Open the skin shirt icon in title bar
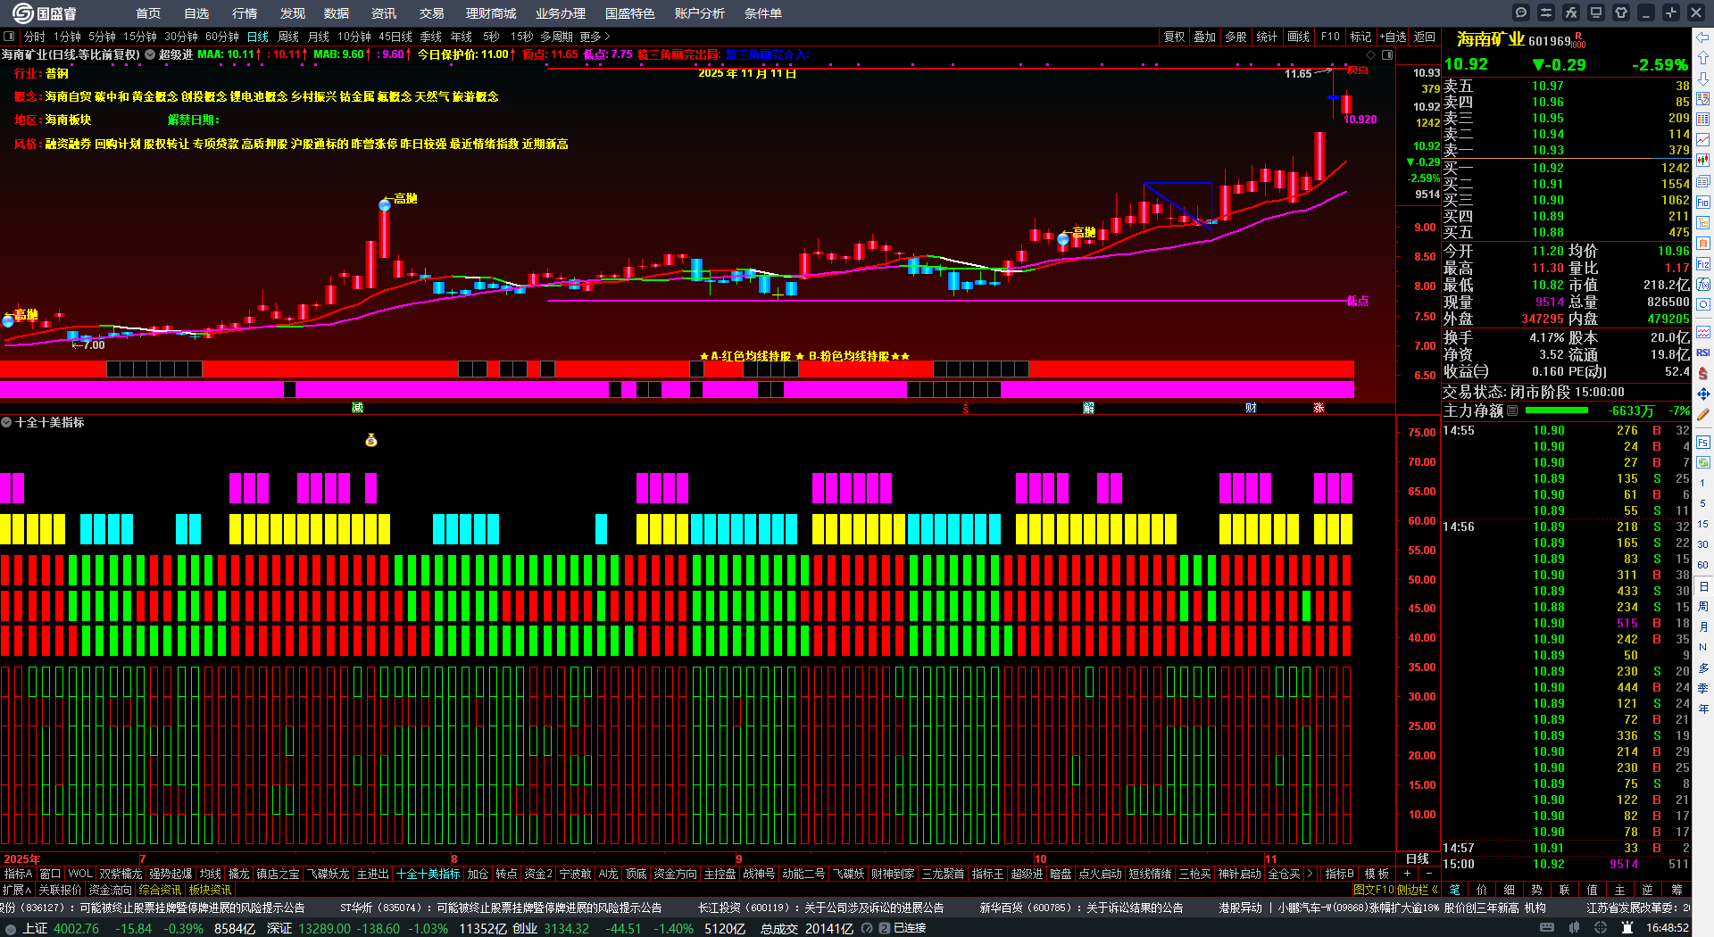Viewport: 1714px width, 937px height. tap(1621, 12)
